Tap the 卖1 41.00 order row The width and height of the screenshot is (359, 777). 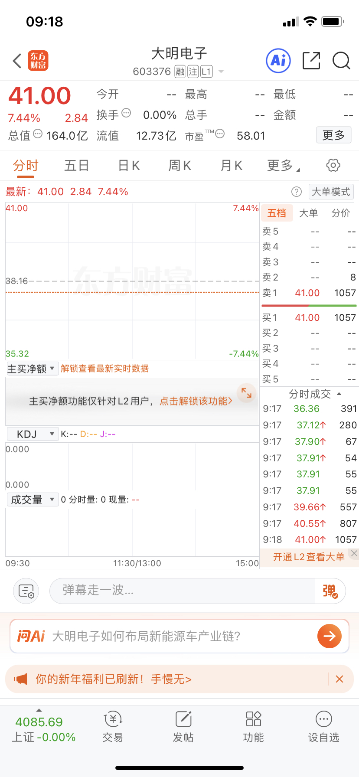[309, 293]
